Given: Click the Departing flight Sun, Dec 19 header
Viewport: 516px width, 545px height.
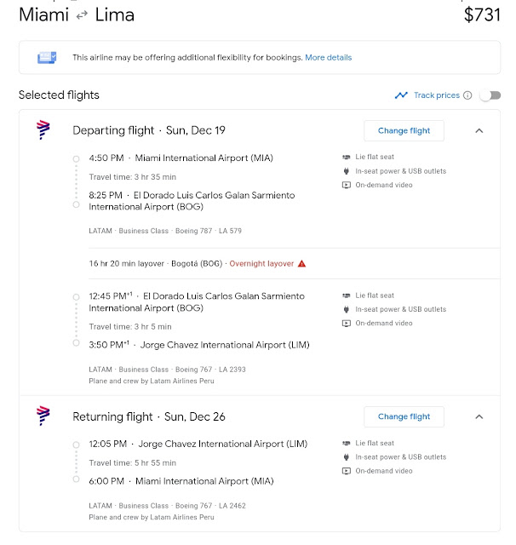Looking at the screenshot, I should (x=149, y=130).
